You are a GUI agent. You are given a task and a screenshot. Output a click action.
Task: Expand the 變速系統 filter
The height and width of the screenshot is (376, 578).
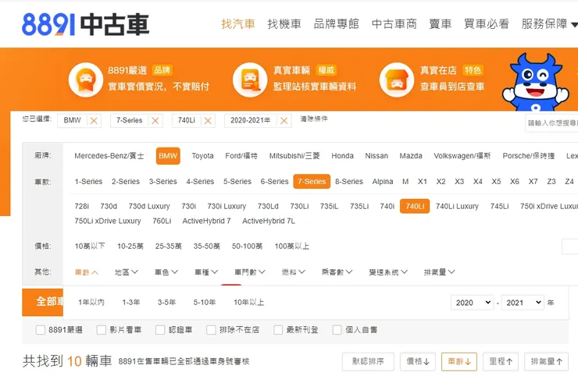(x=388, y=272)
